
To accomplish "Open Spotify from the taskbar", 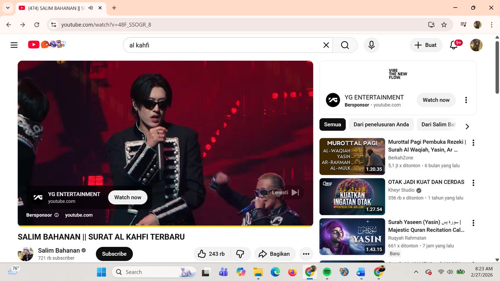I will pos(327,272).
